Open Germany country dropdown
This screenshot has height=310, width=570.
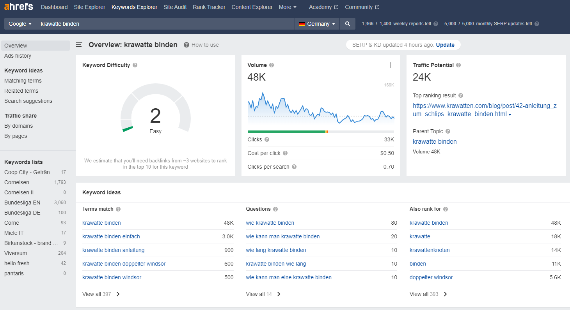(x=317, y=24)
